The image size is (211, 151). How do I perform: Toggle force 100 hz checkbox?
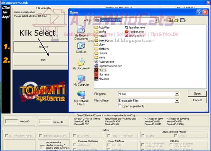(x=74, y=135)
